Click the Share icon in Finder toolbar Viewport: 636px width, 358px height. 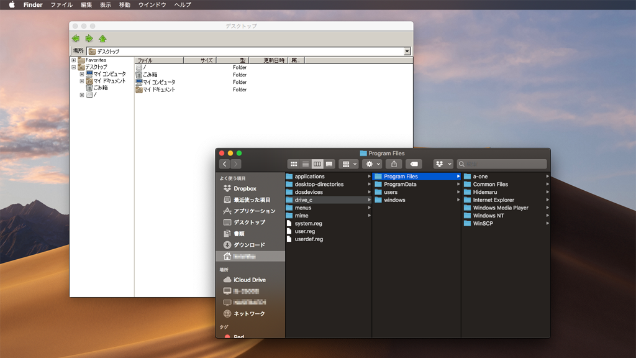tap(394, 164)
